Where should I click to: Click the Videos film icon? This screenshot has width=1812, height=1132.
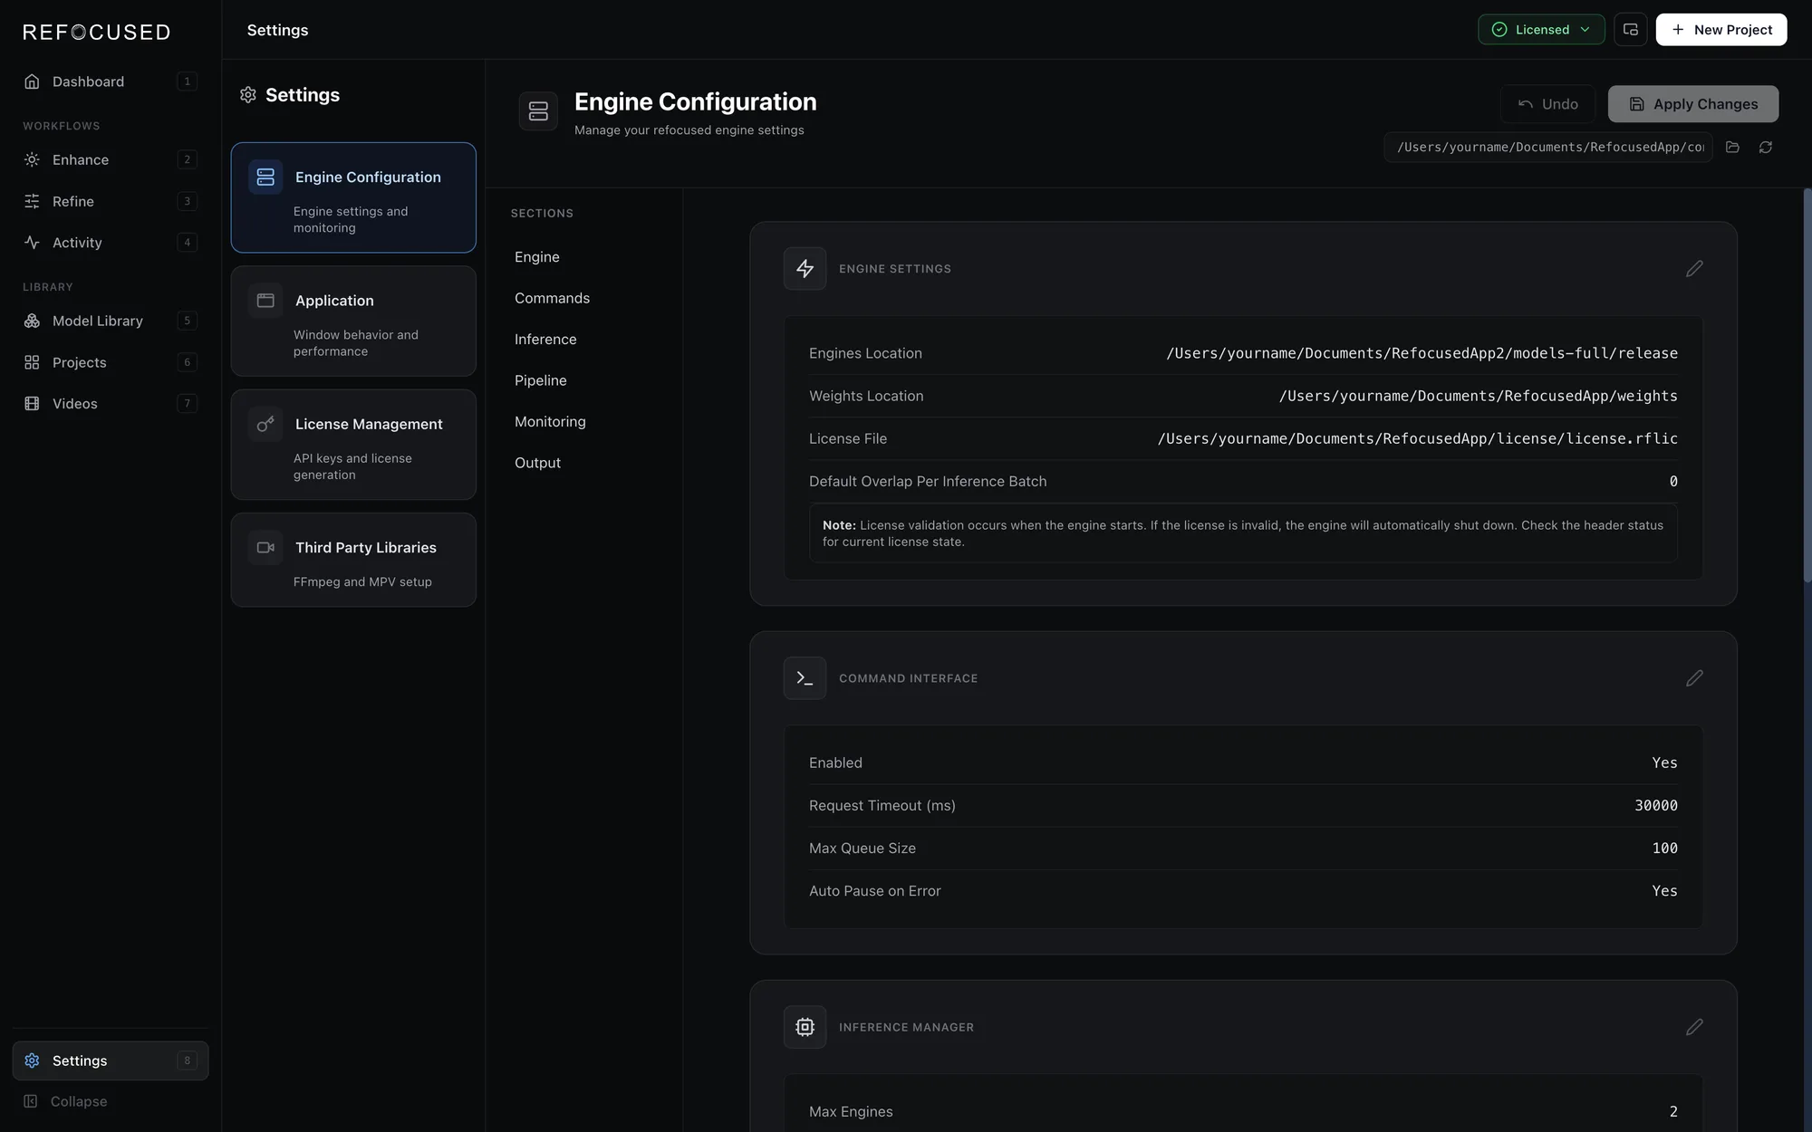click(x=32, y=404)
